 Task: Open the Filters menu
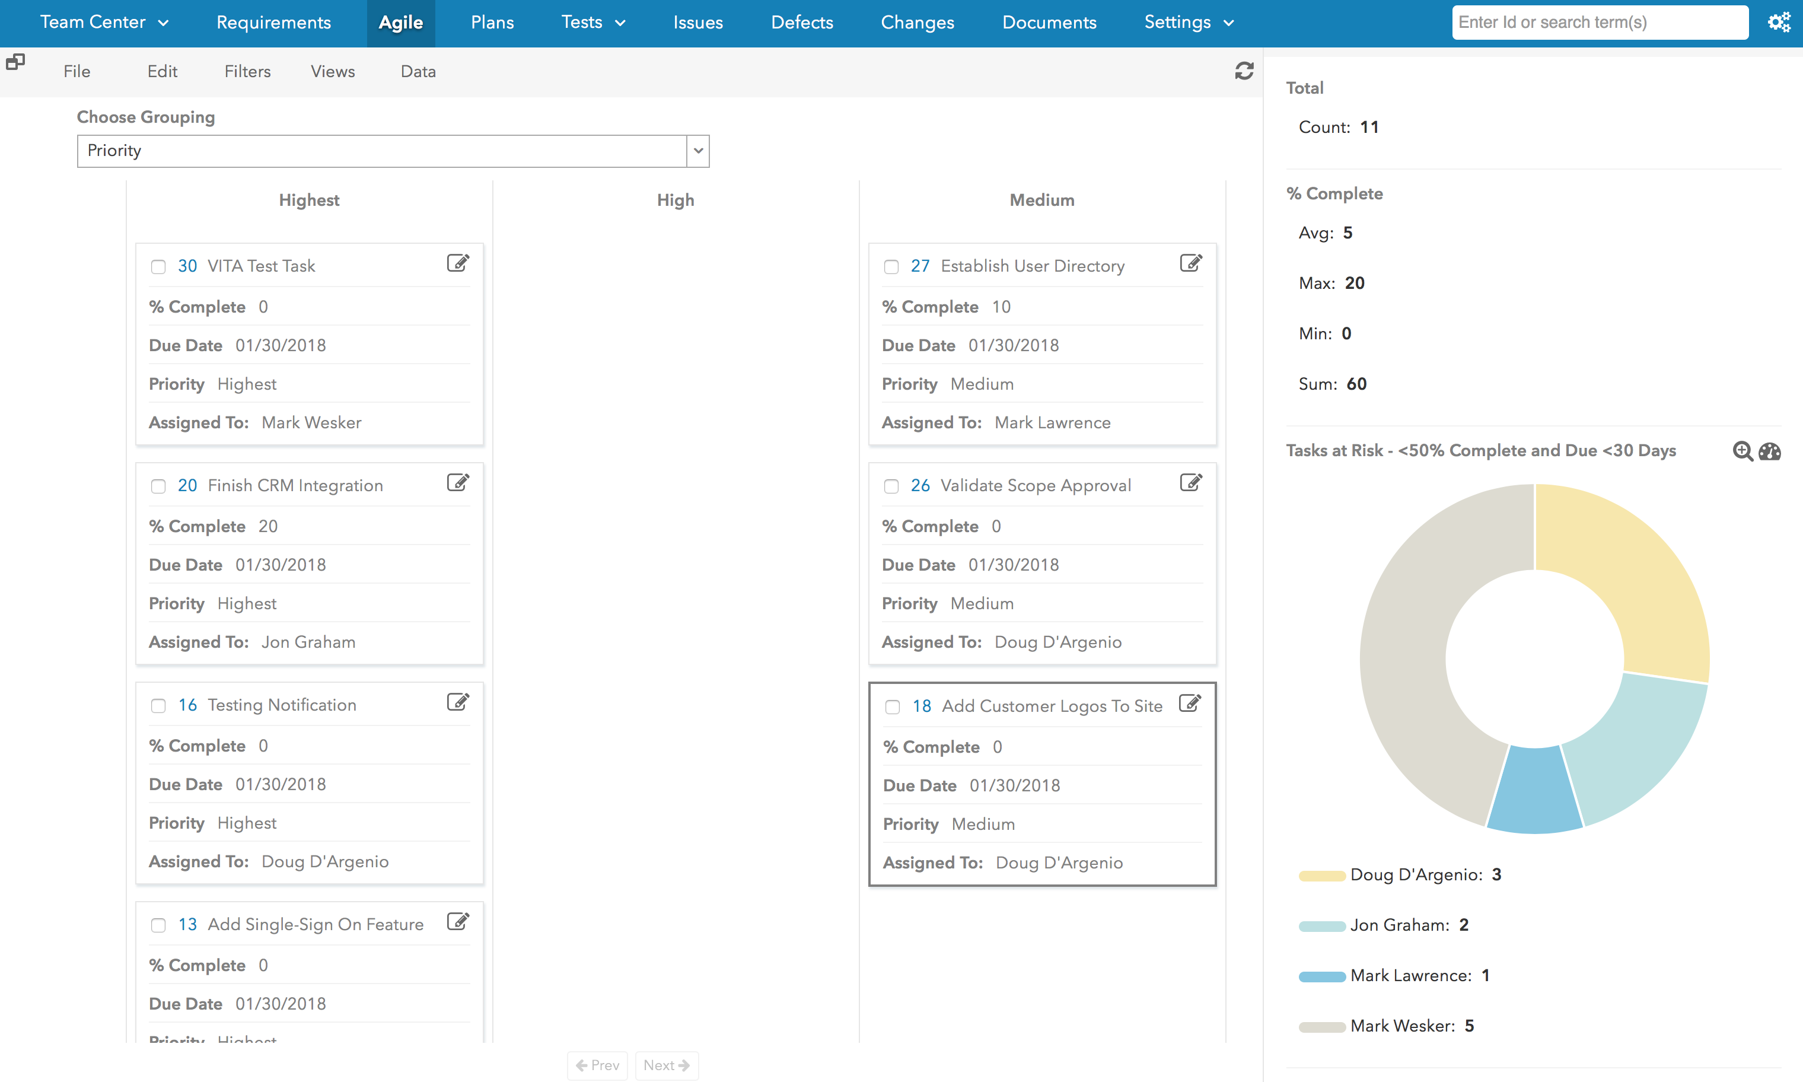247,71
